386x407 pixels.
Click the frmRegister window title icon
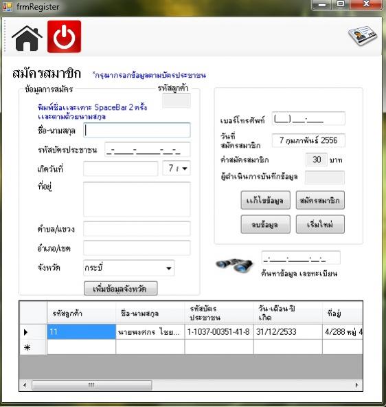(7, 6)
